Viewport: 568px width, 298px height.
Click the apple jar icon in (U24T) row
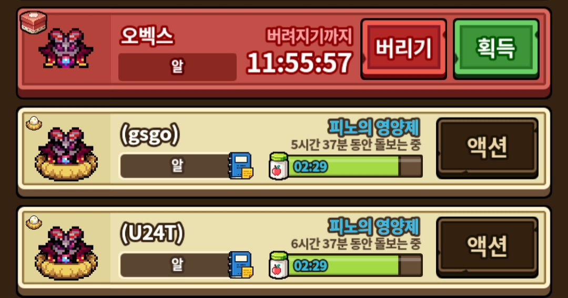pos(279,265)
